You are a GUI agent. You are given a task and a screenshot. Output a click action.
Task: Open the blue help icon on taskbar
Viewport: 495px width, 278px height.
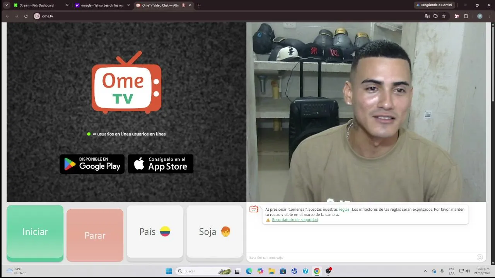pyautogui.click(x=306, y=271)
